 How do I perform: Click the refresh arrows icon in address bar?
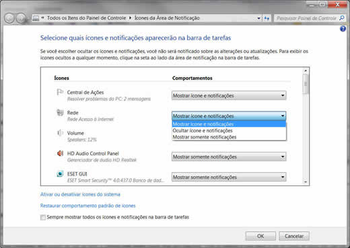(267, 18)
